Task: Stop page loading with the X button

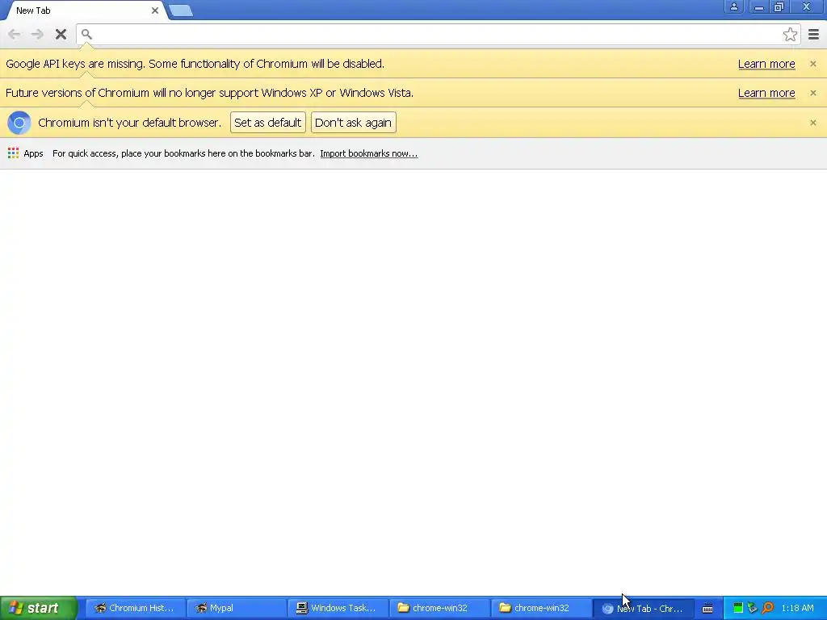Action: (61, 34)
